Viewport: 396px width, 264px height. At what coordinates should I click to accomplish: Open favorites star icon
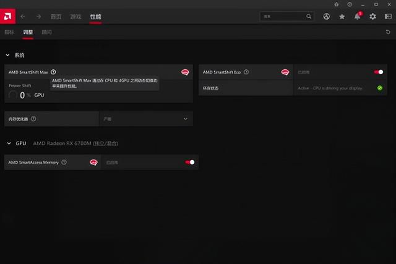342,17
